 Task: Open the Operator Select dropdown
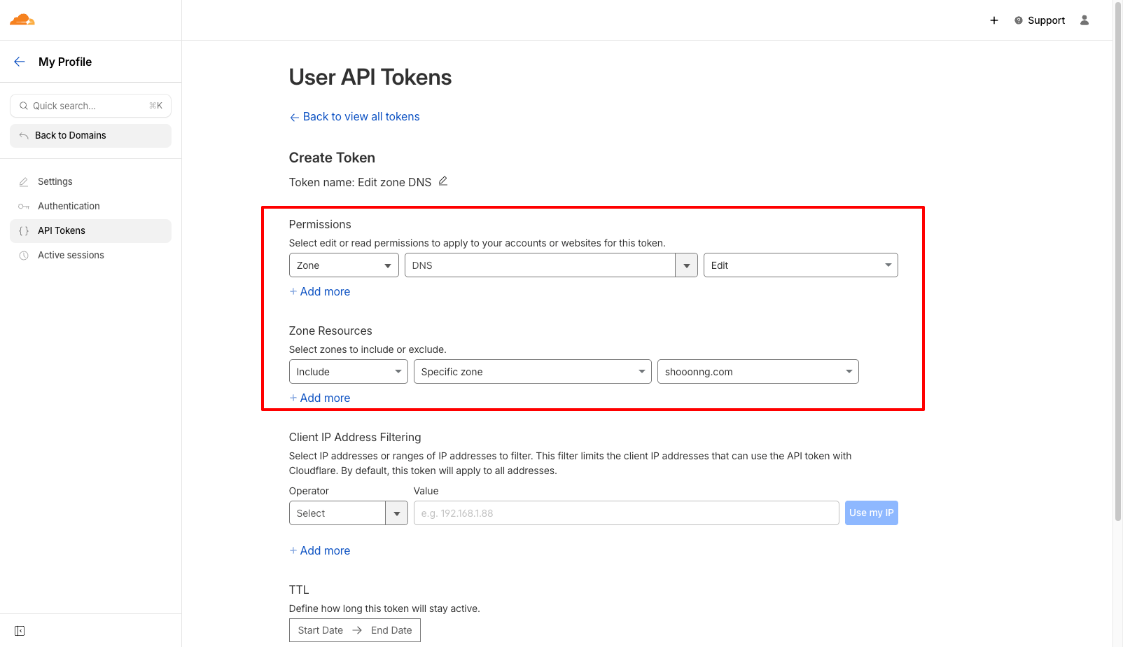coord(349,513)
